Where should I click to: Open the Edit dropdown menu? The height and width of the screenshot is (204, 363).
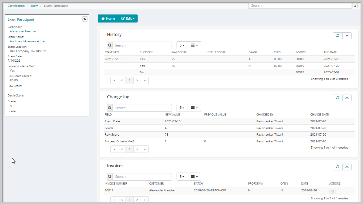click(x=128, y=19)
